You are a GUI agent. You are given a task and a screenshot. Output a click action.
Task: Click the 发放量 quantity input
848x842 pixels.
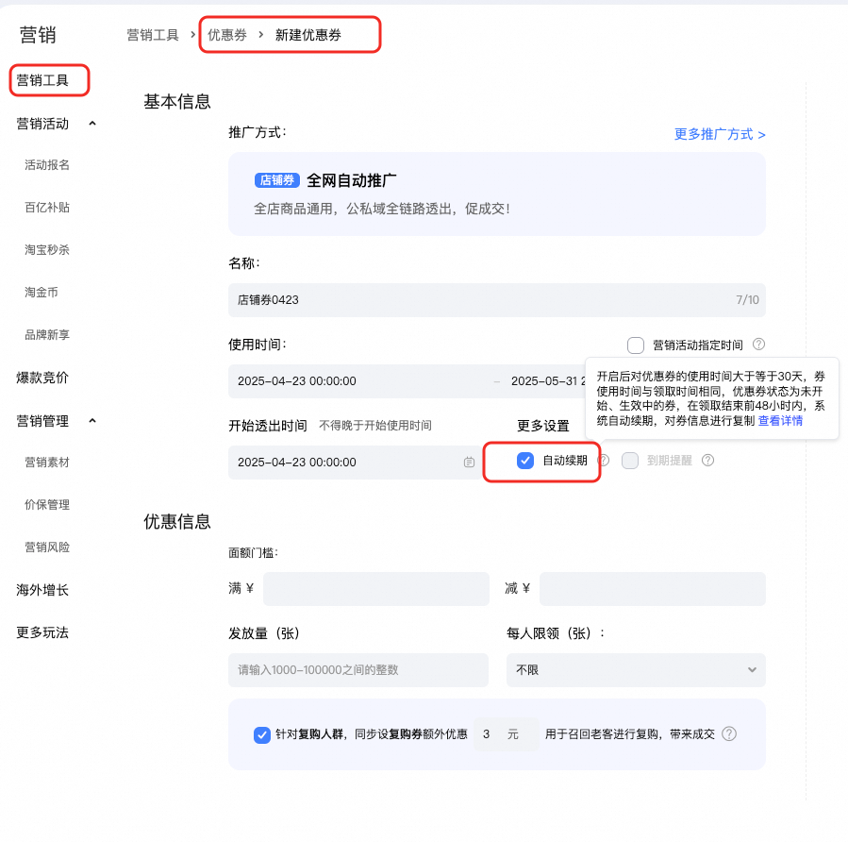358,670
